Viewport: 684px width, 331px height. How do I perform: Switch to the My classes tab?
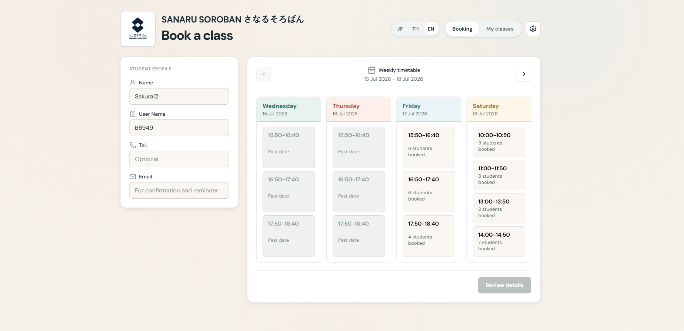coord(500,29)
